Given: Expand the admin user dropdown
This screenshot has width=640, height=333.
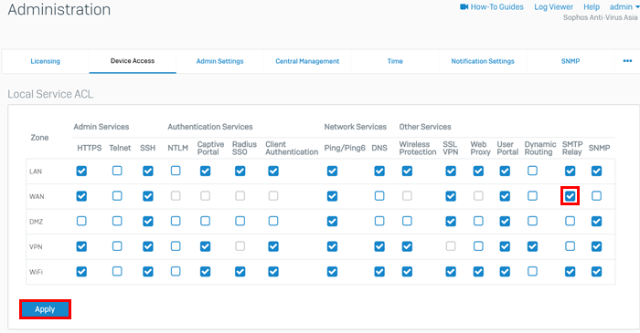Looking at the screenshot, I should pos(624,7).
